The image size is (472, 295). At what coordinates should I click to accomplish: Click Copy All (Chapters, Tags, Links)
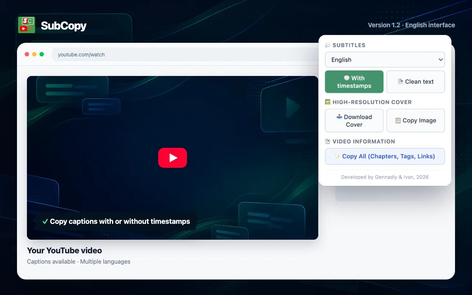[x=385, y=156]
